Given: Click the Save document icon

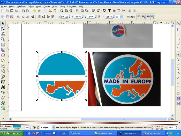Looking at the screenshot, I should pyautogui.click(x=12, y=11).
